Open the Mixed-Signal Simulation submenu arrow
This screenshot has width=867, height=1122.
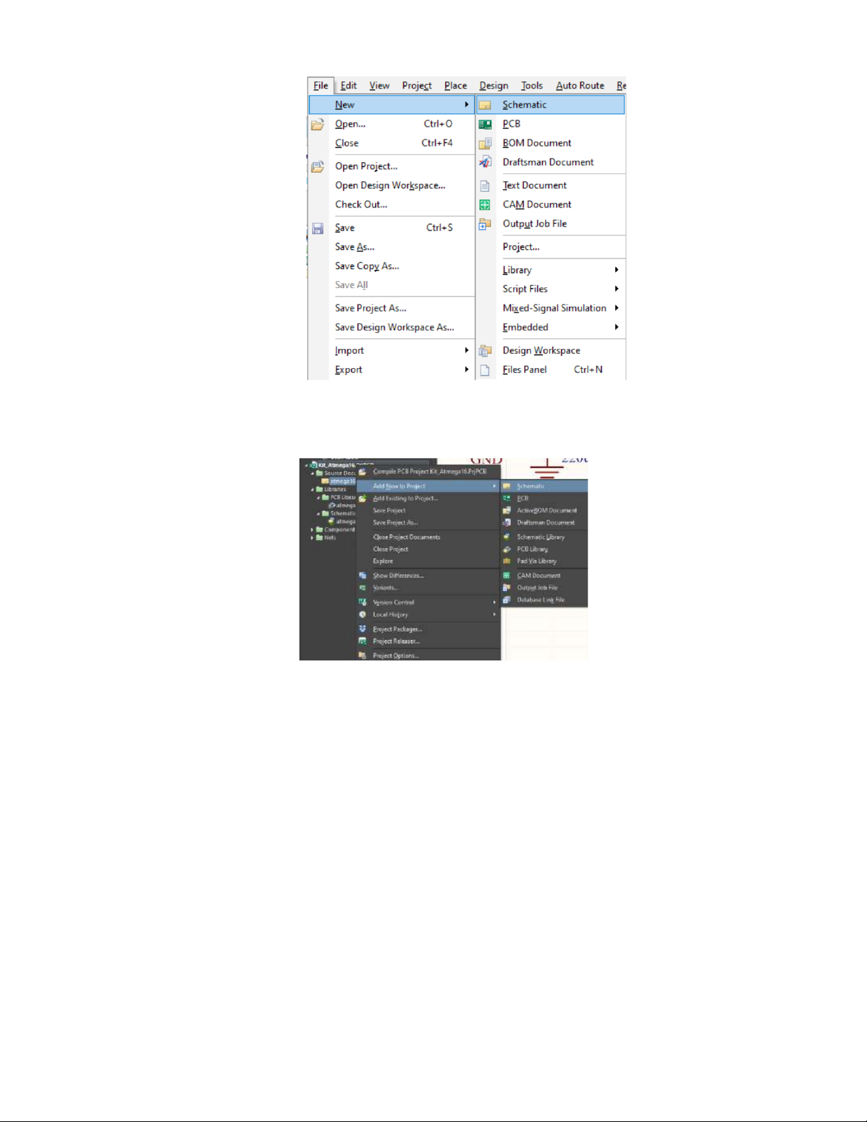click(x=616, y=308)
